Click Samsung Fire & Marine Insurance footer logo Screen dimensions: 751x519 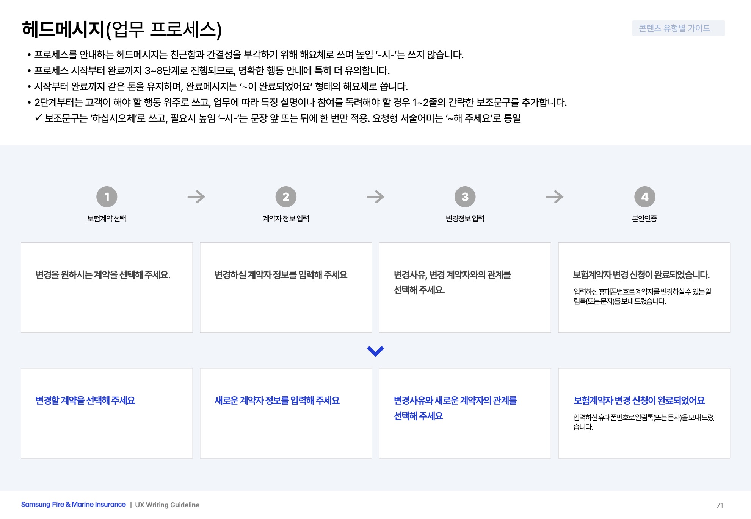click(73, 505)
